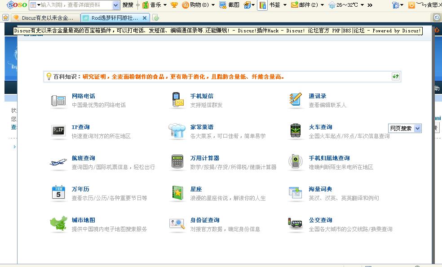The height and width of the screenshot is (267, 442).
Task: Open the 网络电话 link
Action: point(84,96)
